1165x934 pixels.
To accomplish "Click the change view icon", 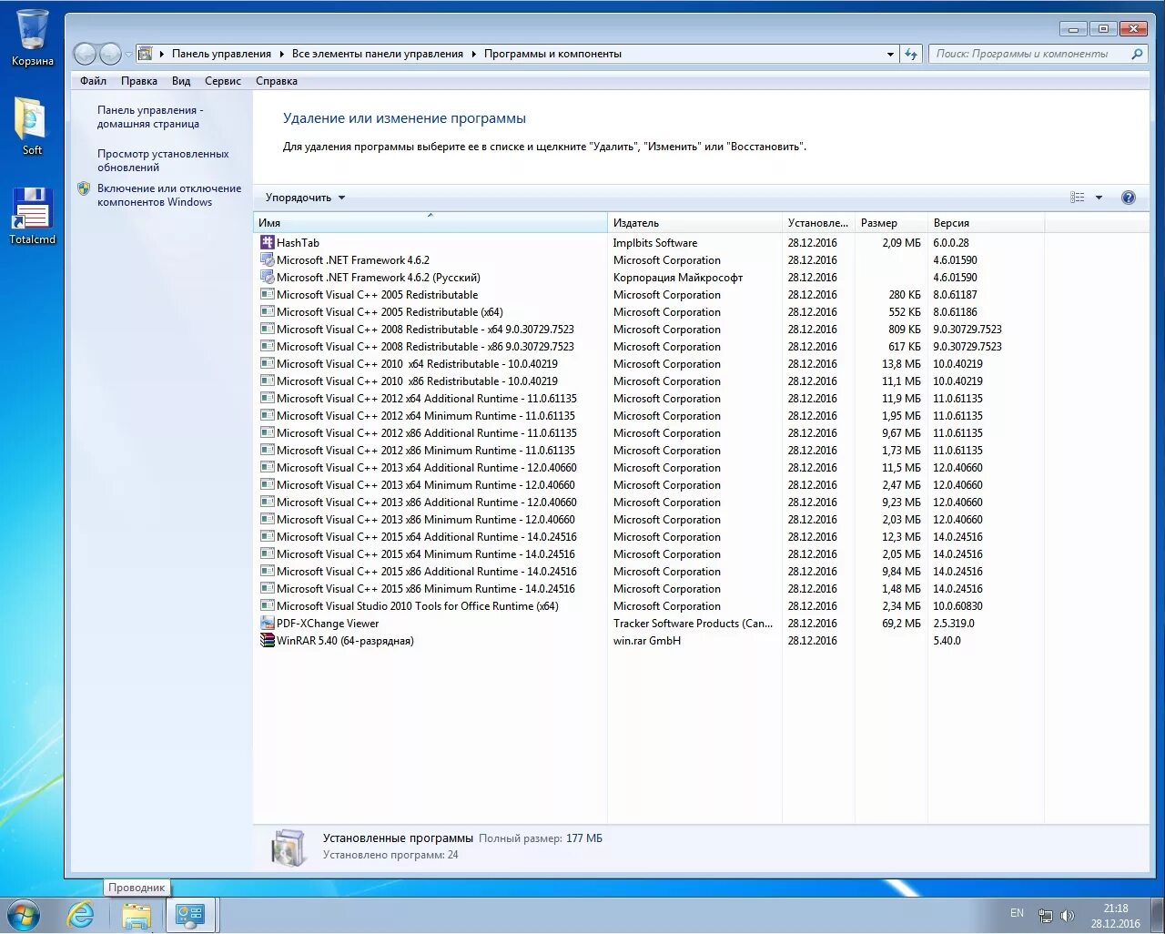I will tap(1078, 198).
